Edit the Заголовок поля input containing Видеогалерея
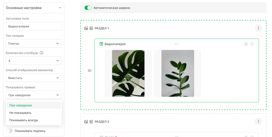The height and width of the screenshot is (137, 272). coord(34,26)
